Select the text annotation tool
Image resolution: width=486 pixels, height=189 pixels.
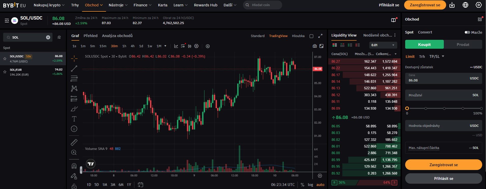click(x=74, y=119)
